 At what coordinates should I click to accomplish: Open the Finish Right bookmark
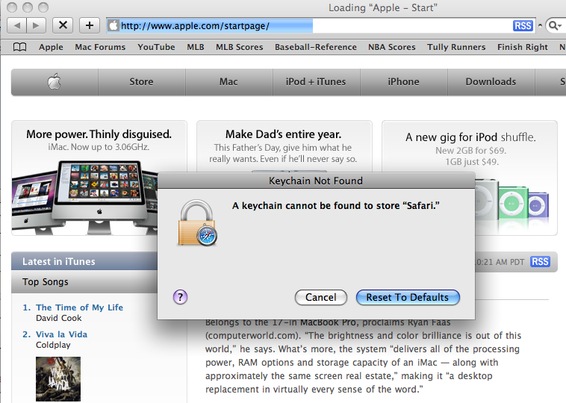click(x=523, y=47)
